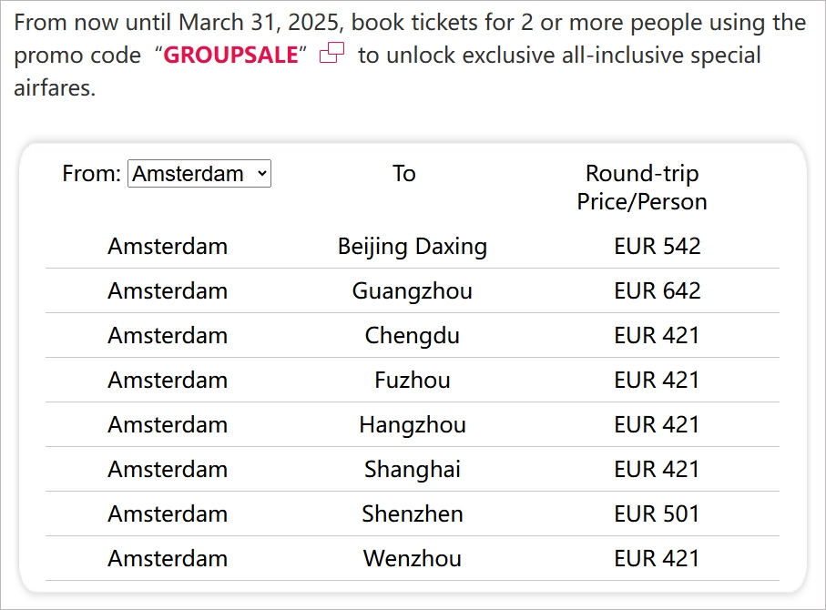The width and height of the screenshot is (826, 610).
Task: Click Amsterdam in the Beijing Daxing row
Action: click(x=168, y=246)
